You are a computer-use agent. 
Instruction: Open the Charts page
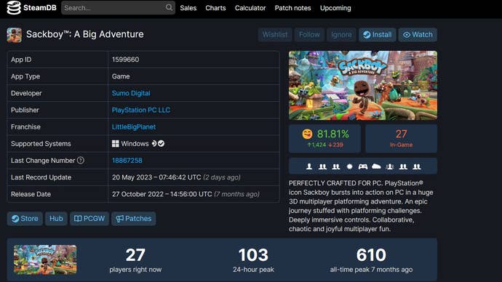[x=215, y=8]
